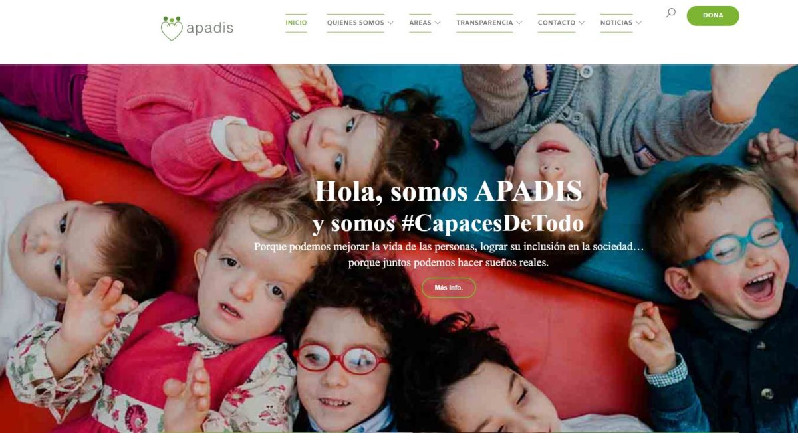The image size is (798, 433).
Task: Click the apadis wordmark in the header
Action: pyautogui.click(x=209, y=29)
